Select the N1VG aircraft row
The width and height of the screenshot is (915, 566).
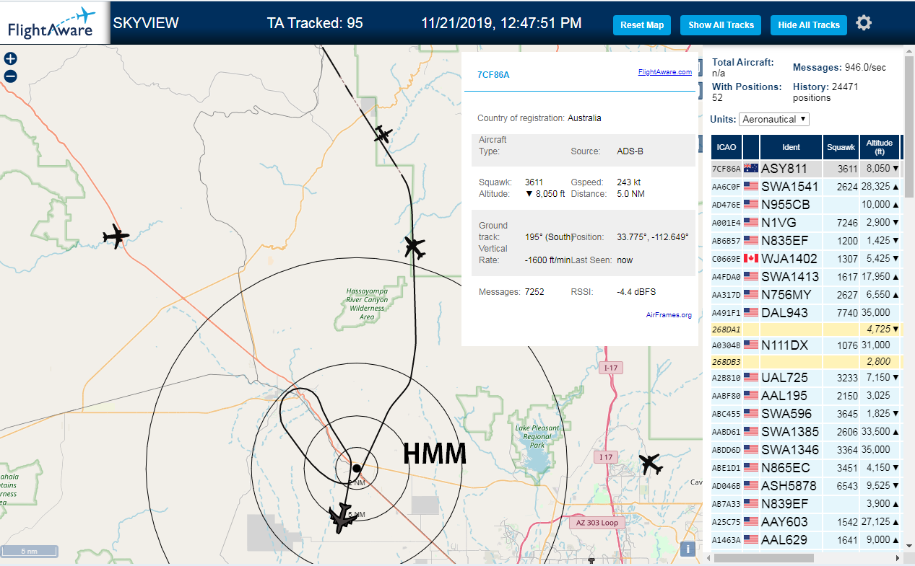pos(806,223)
